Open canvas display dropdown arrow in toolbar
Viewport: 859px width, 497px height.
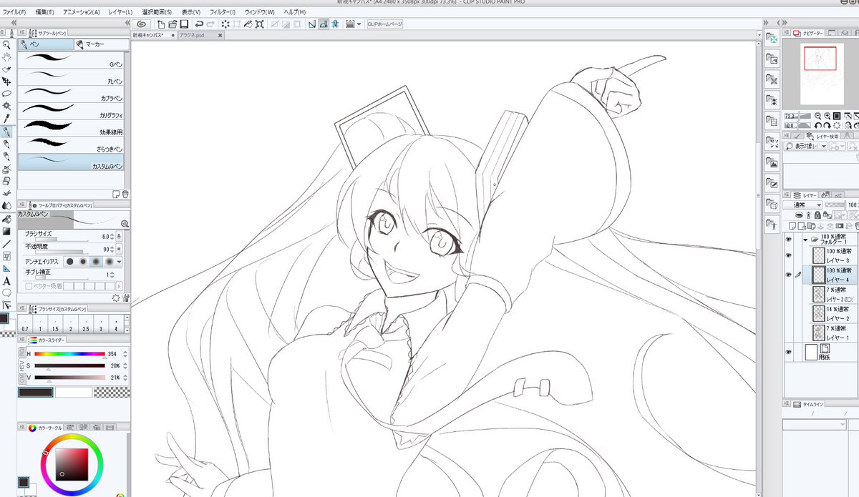[359, 24]
